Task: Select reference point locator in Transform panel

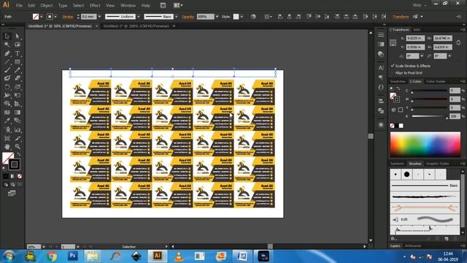Action: pos(393,42)
